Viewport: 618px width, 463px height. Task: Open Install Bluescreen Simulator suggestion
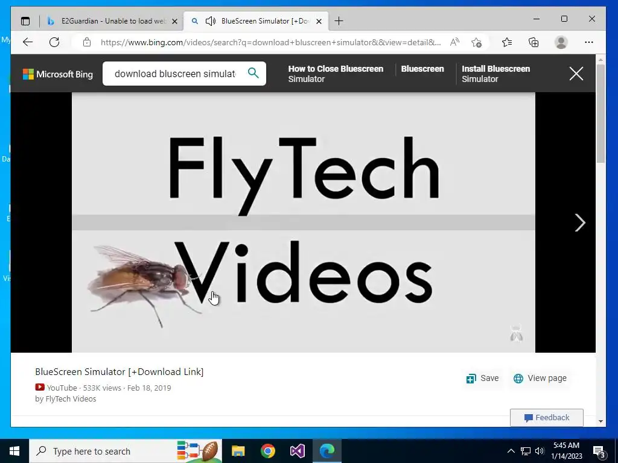click(x=496, y=74)
